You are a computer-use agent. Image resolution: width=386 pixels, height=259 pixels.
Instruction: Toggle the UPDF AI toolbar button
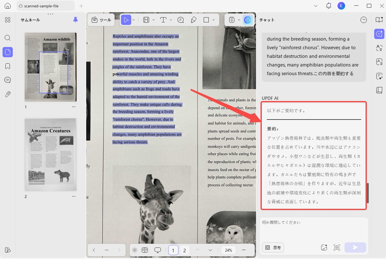(247, 20)
